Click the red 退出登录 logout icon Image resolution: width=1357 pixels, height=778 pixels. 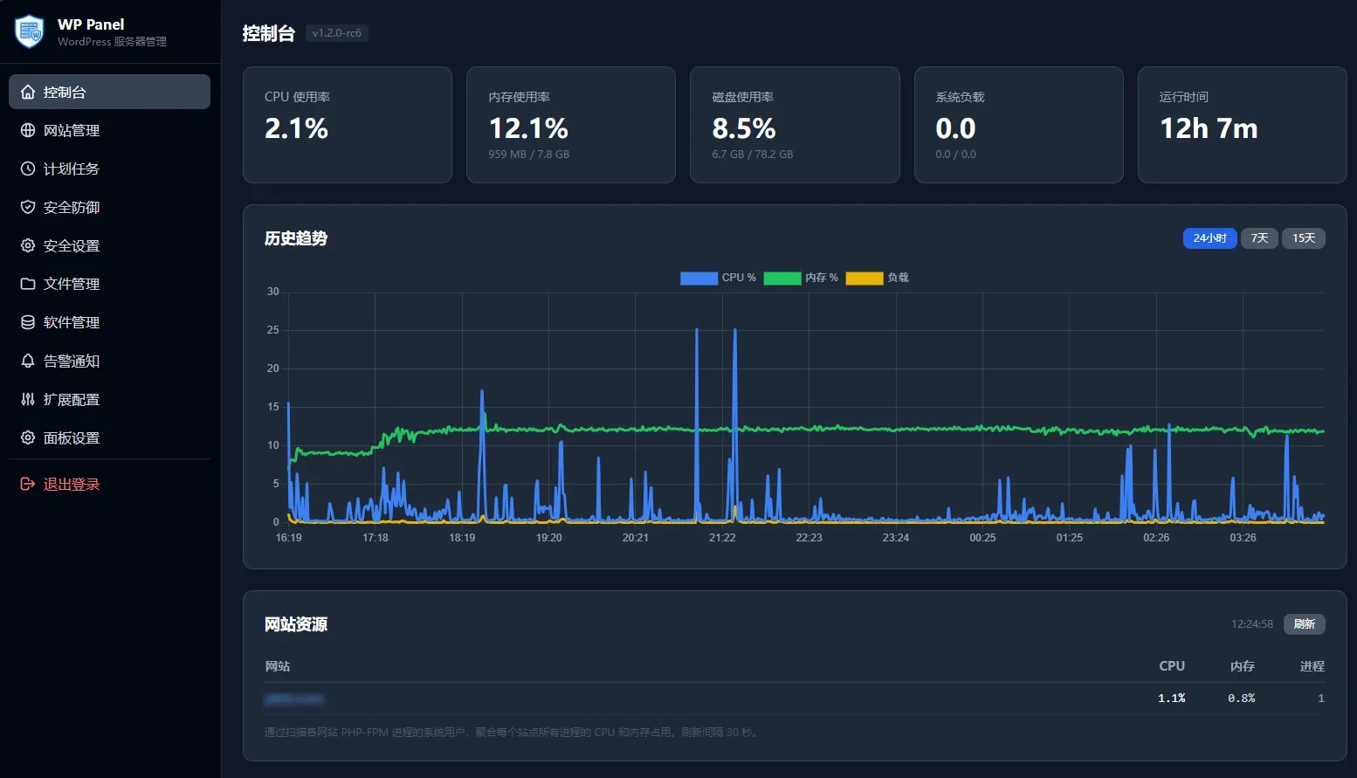28,484
